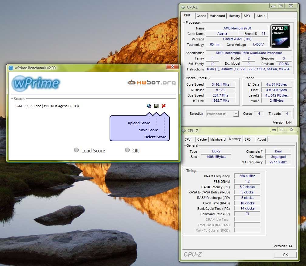Close the lower CPU-Z window
Image resolution: width=306 pixels, height=266 pixels.
[x=291, y=129]
